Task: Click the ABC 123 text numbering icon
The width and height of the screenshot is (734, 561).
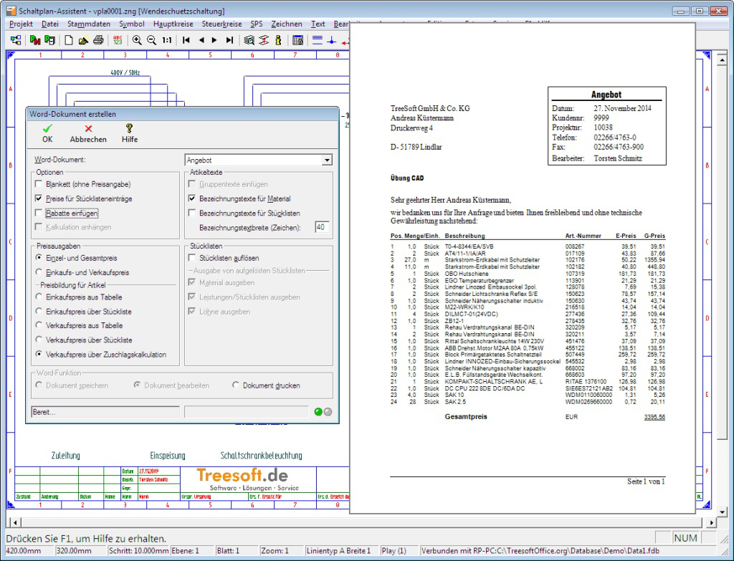Action: coord(118,40)
